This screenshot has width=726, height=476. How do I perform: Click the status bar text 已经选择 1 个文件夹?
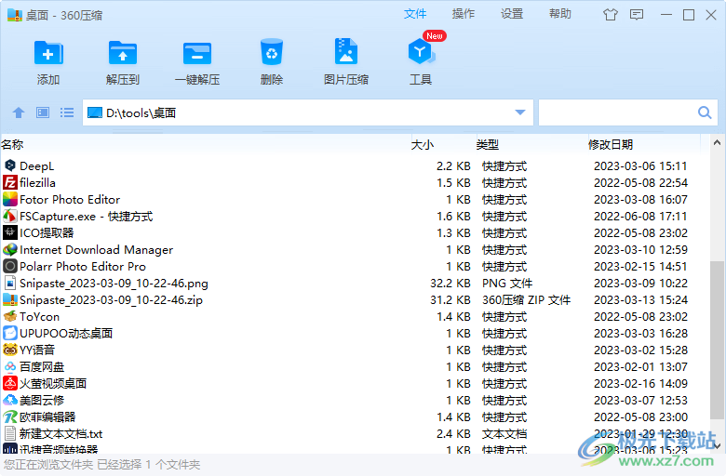(x=148, y=465)
